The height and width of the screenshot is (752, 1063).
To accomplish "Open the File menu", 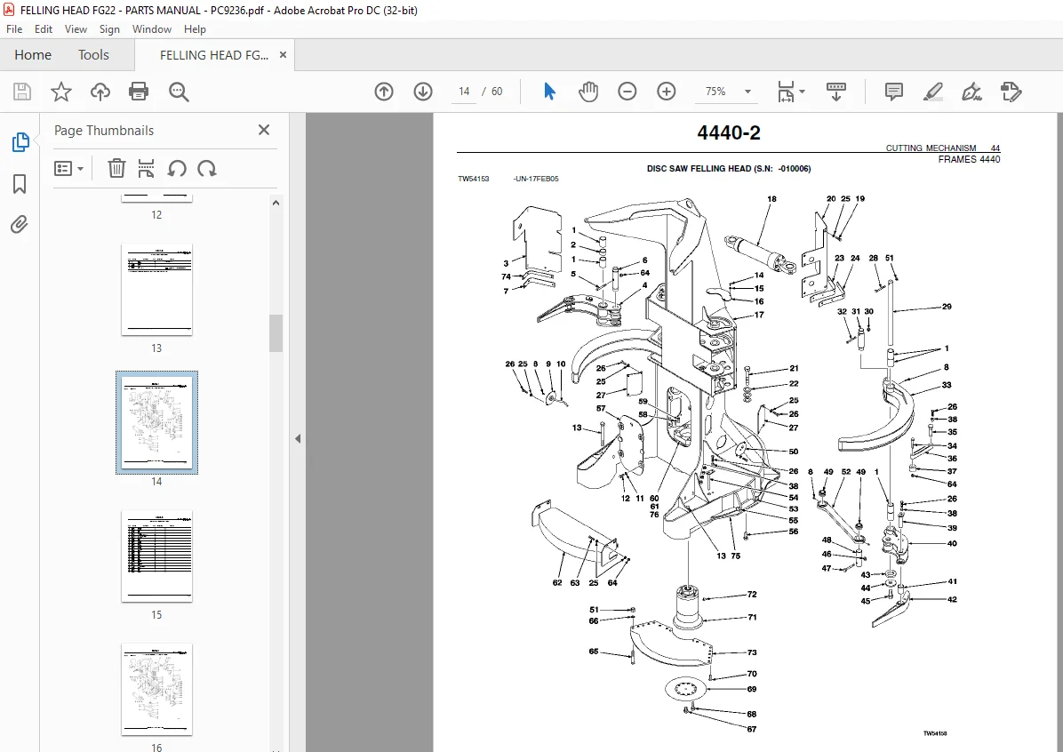I will coord(14,29).
